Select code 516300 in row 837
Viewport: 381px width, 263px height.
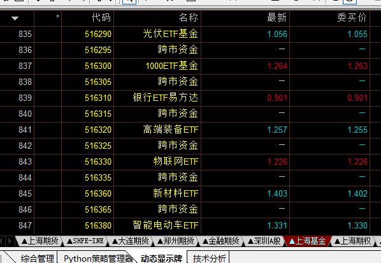98,66
